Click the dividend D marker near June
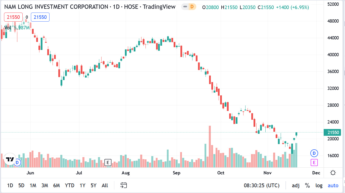The image size is (345, 193). point(17,162)
